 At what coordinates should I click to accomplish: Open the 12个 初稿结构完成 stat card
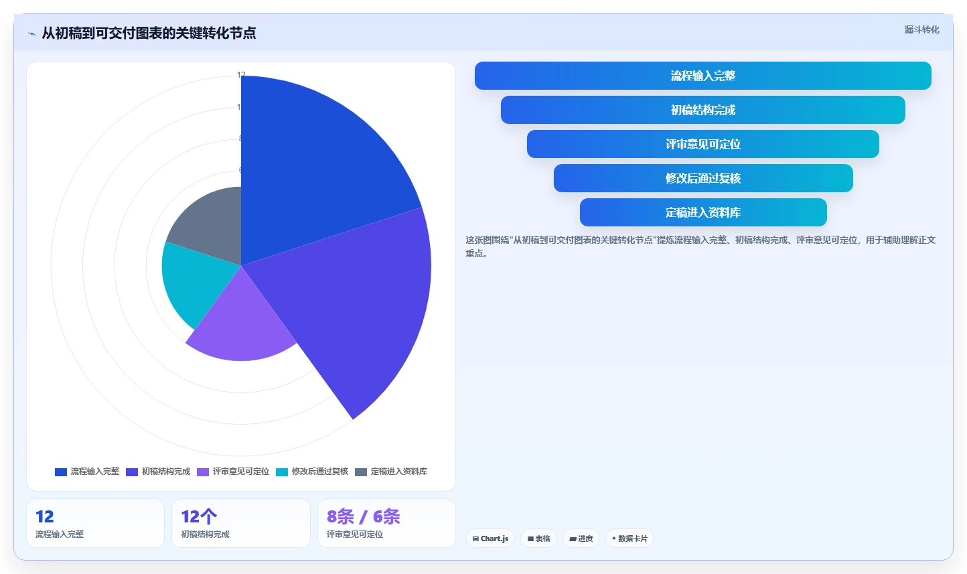(241, 523)
